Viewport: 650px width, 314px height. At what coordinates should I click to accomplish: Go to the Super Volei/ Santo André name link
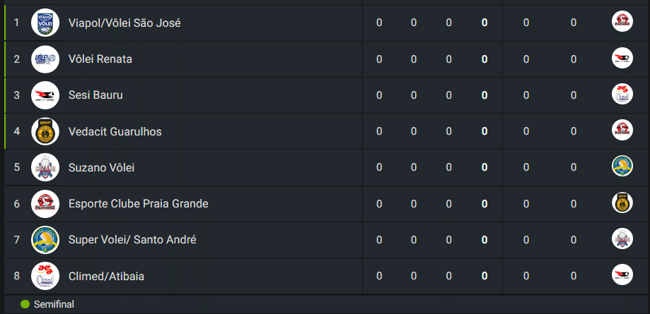point(132,240)
